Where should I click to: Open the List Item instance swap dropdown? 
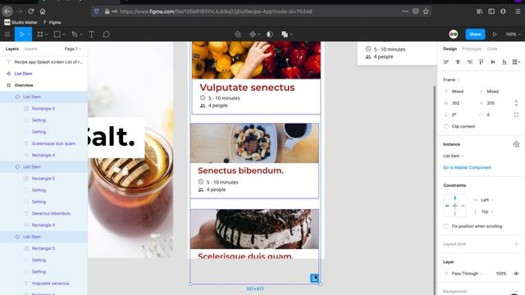[454, 156]
